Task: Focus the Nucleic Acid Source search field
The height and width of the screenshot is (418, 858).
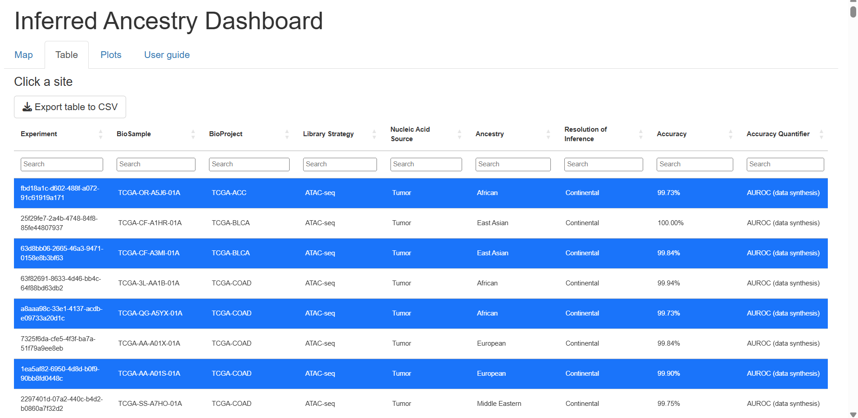Action: [x=426, y=164]
